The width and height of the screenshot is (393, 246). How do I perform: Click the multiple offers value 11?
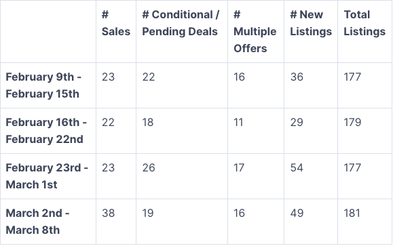(238, 123)
